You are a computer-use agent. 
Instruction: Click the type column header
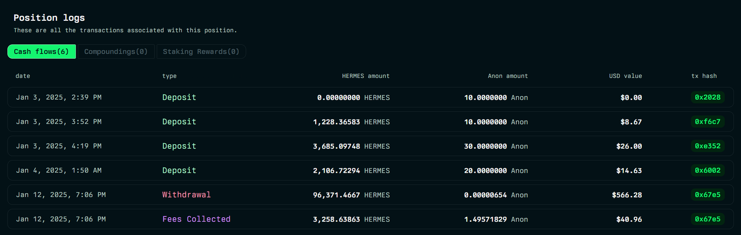[169, 76]
